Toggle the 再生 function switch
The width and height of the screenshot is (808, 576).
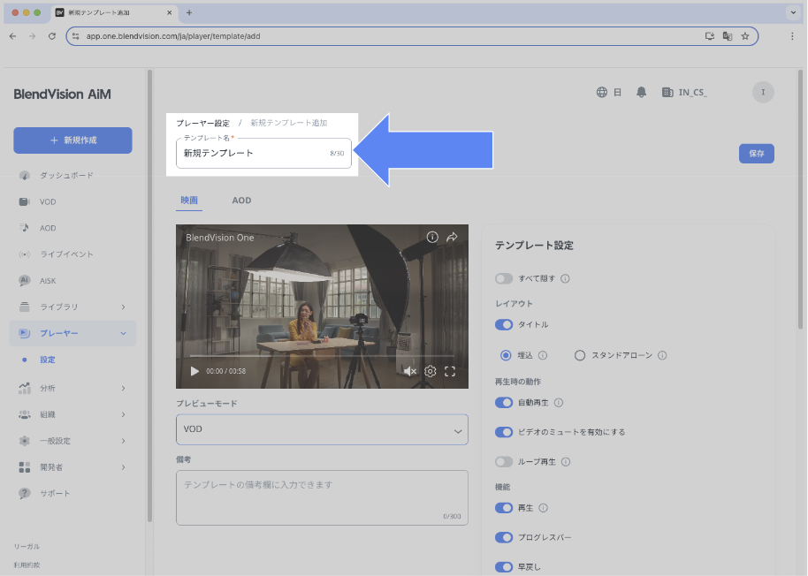point(504,508)
